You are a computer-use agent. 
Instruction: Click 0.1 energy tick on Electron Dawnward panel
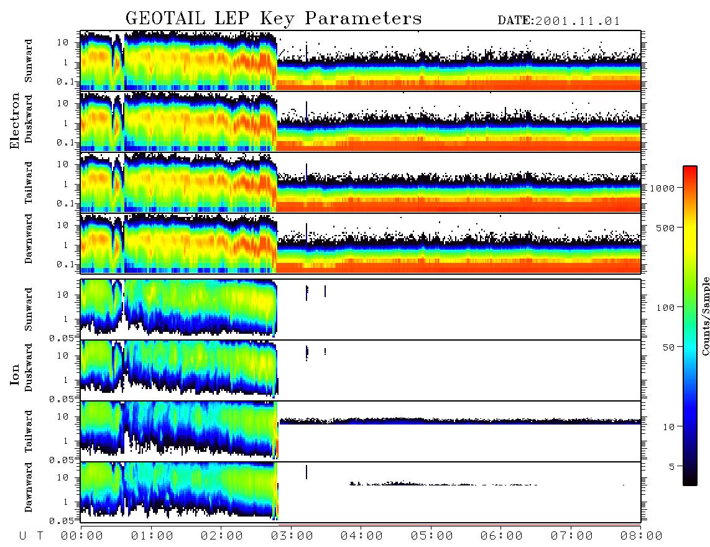(x=67, y=264)
